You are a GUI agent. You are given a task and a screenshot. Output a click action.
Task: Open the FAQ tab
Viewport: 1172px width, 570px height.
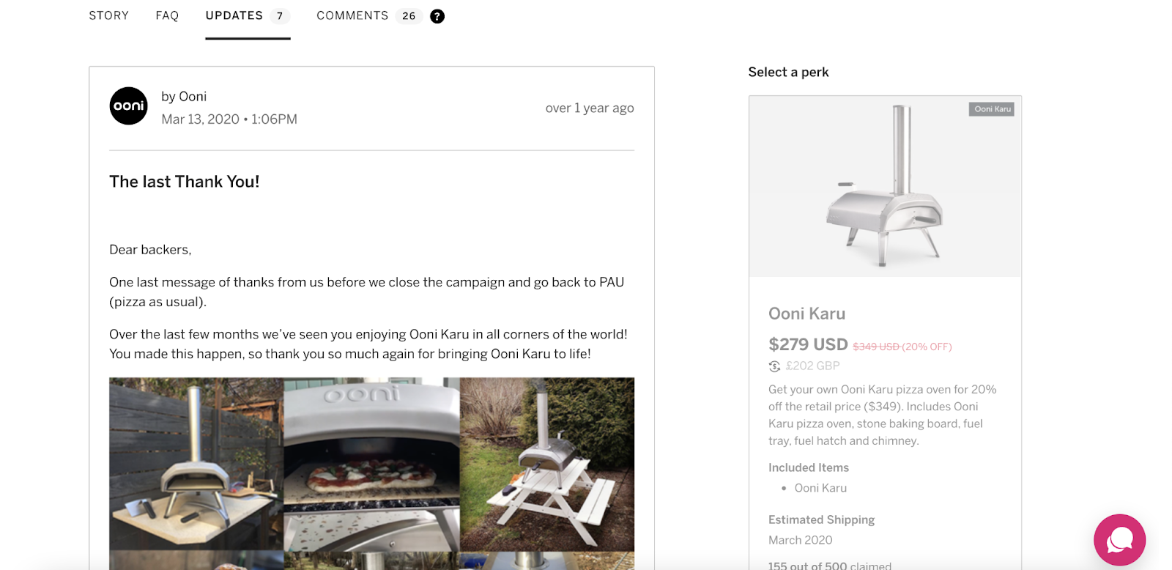[167, 15]
